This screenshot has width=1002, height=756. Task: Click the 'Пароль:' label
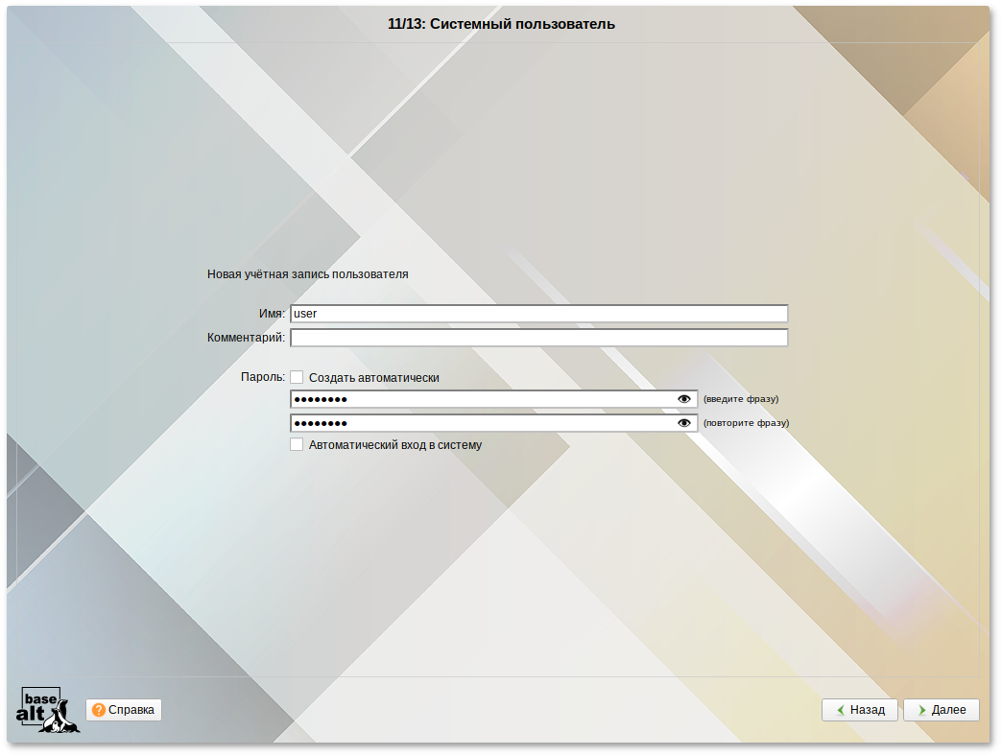[x=263, y=377]
